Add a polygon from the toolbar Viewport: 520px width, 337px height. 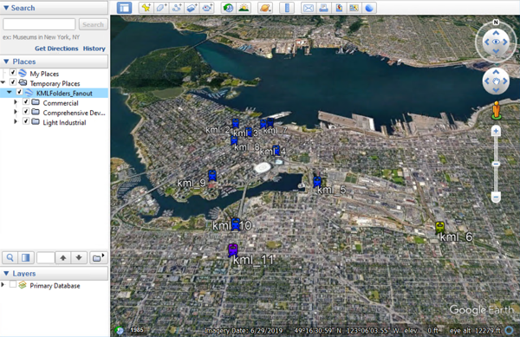point(161,8)
